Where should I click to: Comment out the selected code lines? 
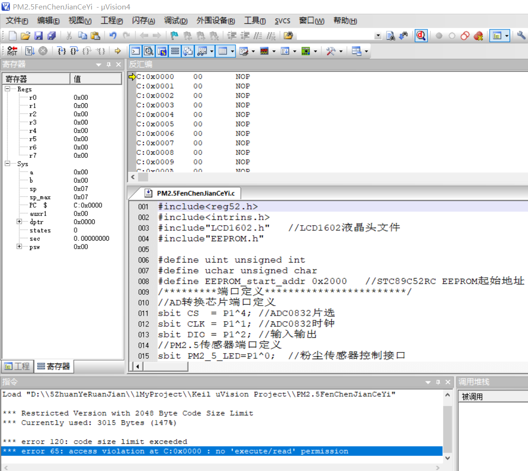click(x=258, y=36)
